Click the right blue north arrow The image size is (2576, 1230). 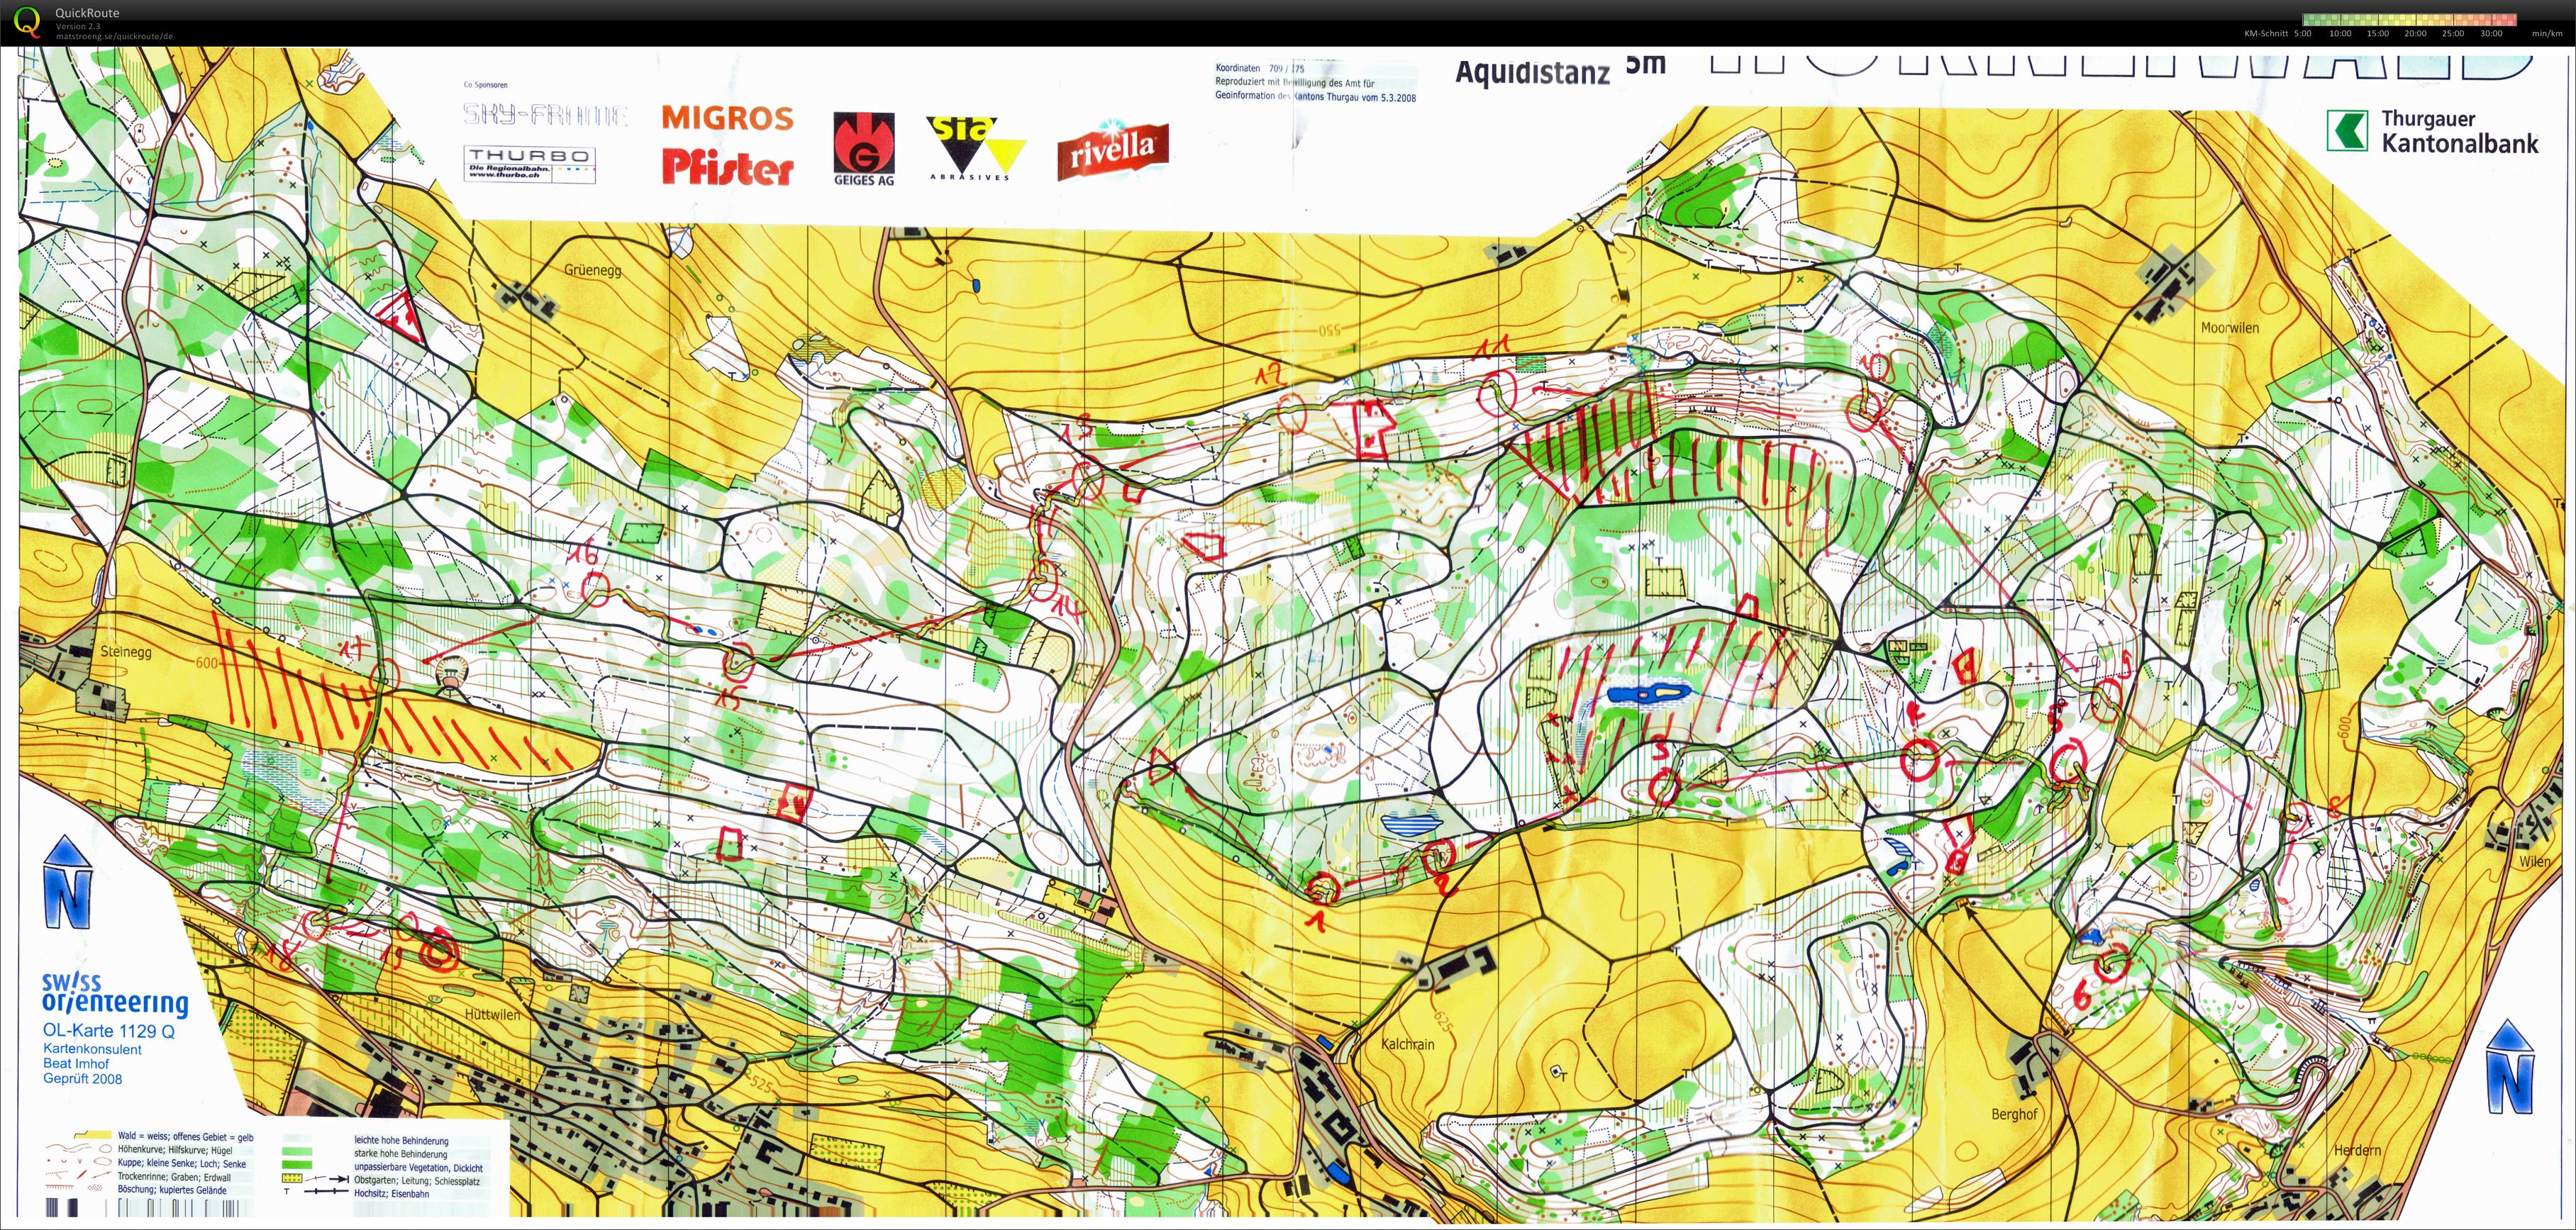point(2510,1067)
